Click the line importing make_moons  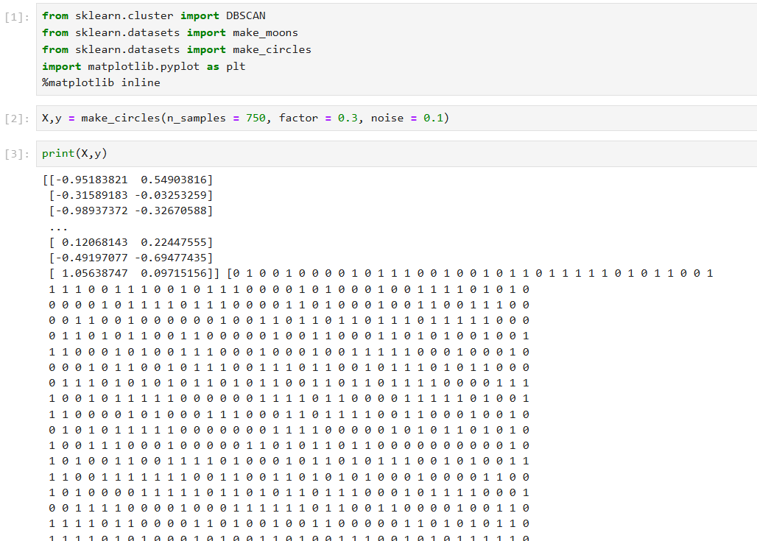click(x=170, y=33)
